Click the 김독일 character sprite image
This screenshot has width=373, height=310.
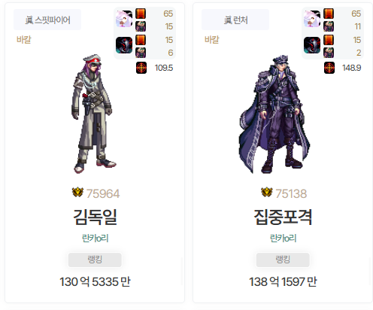pos(93,114)
